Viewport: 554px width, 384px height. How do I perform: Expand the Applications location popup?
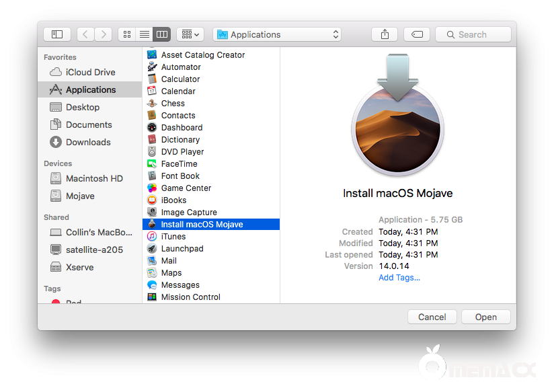tap(277, 34)
